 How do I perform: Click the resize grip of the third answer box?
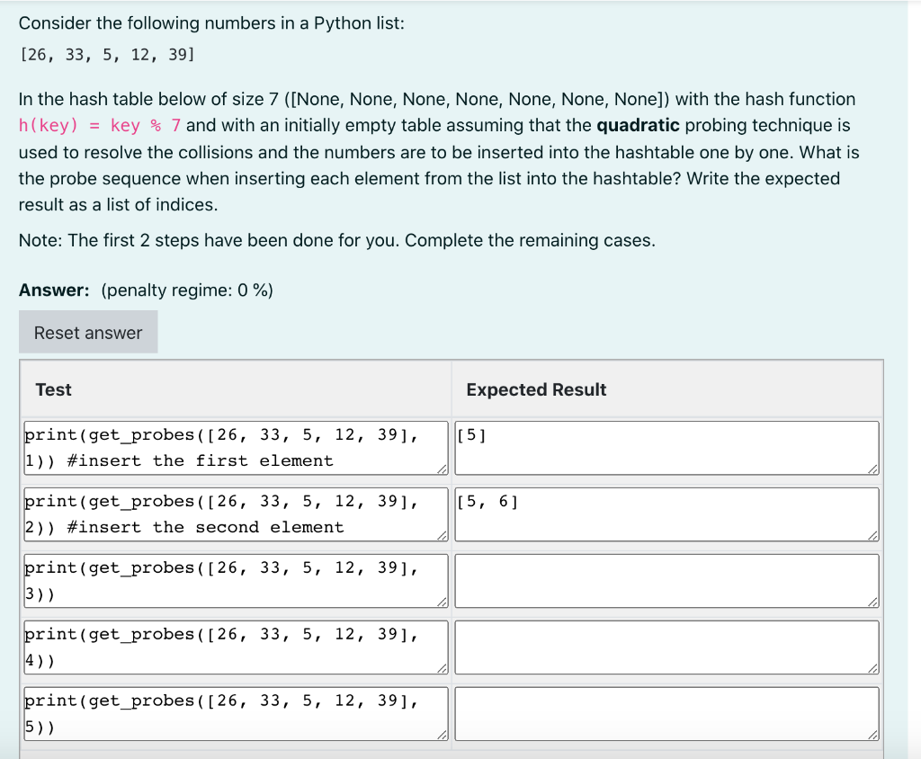tap(871, 603)
